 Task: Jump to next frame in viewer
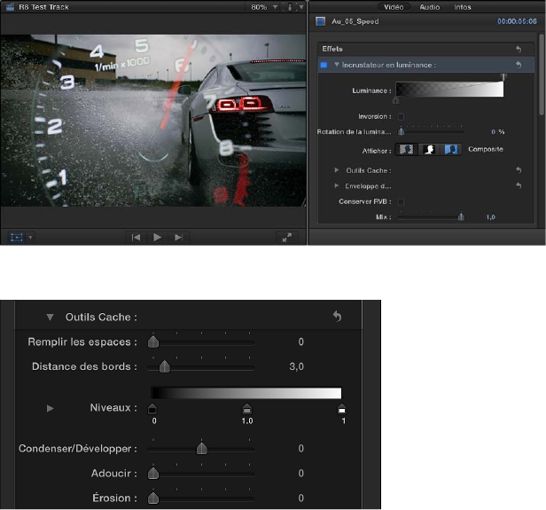tap(179, 237)
